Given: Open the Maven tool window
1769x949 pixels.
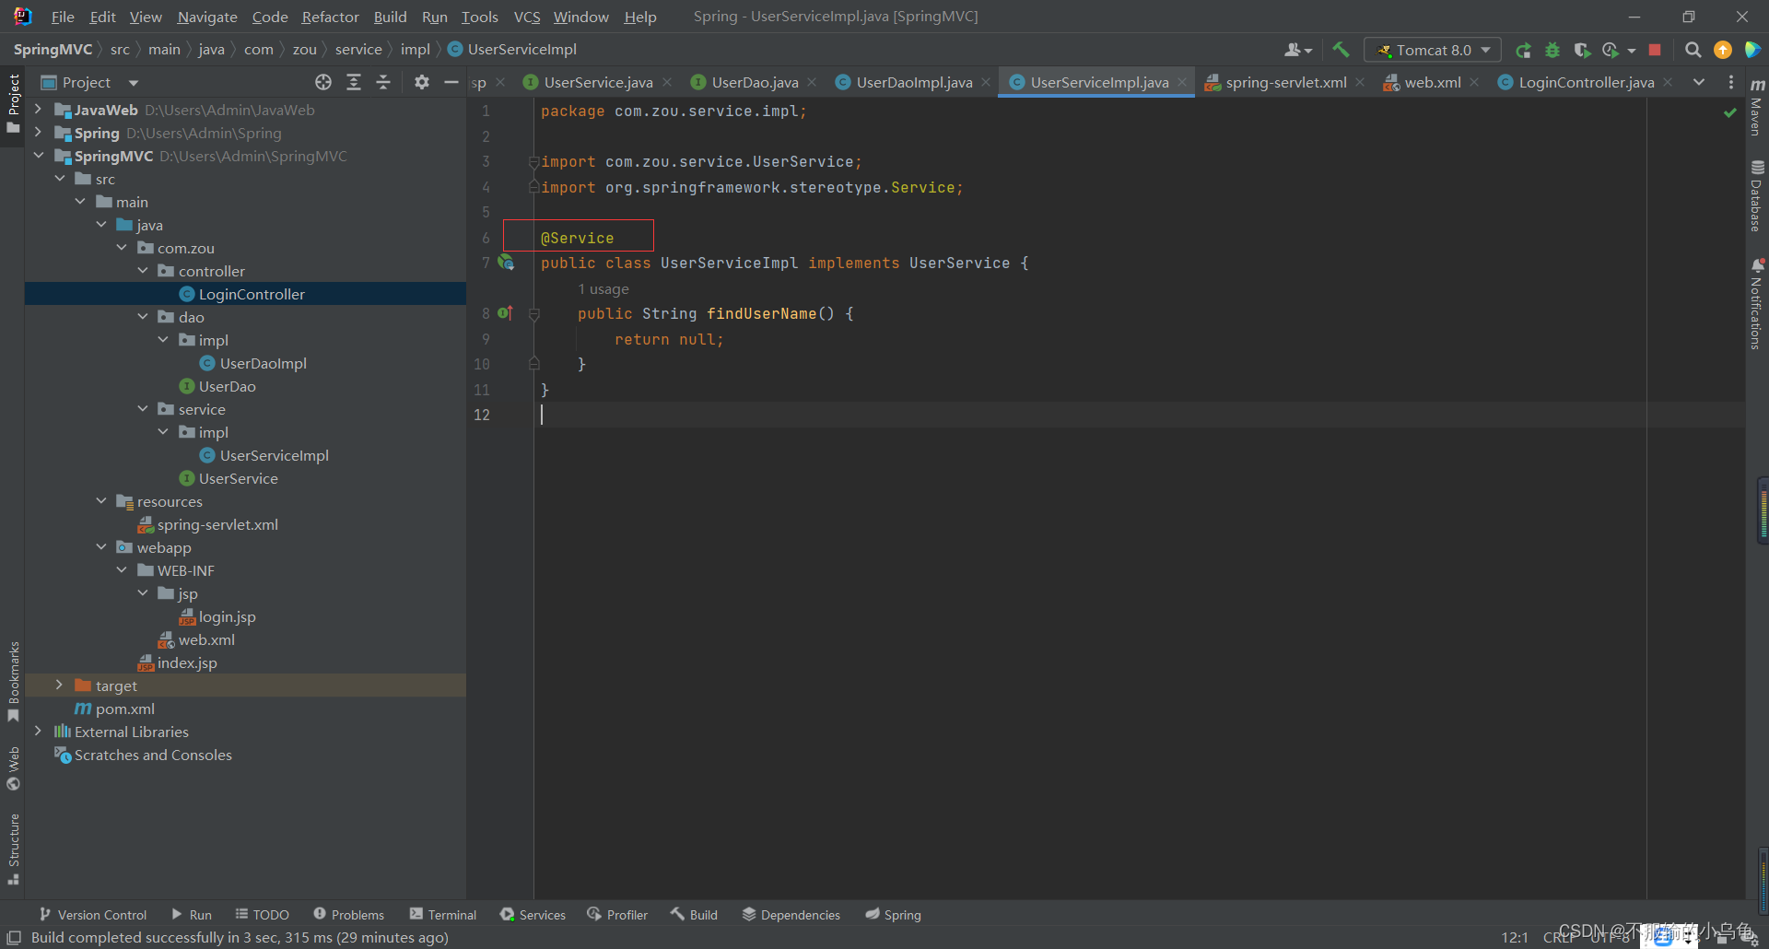Looking at the screenshot, I should [1757, 106].
